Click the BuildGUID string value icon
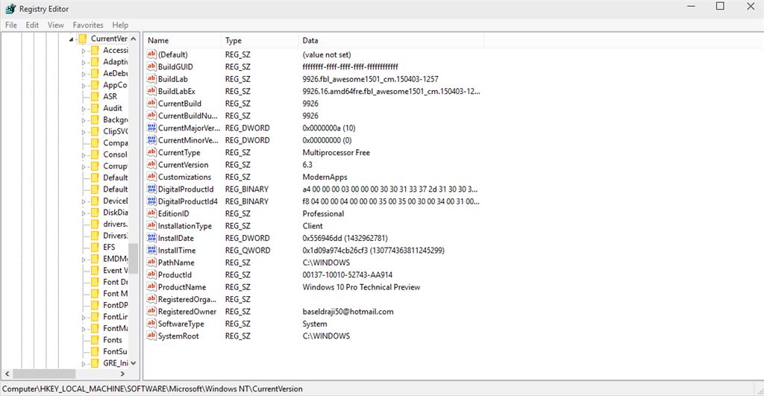Viewport: 764px width, 396px height. (151, 66)
